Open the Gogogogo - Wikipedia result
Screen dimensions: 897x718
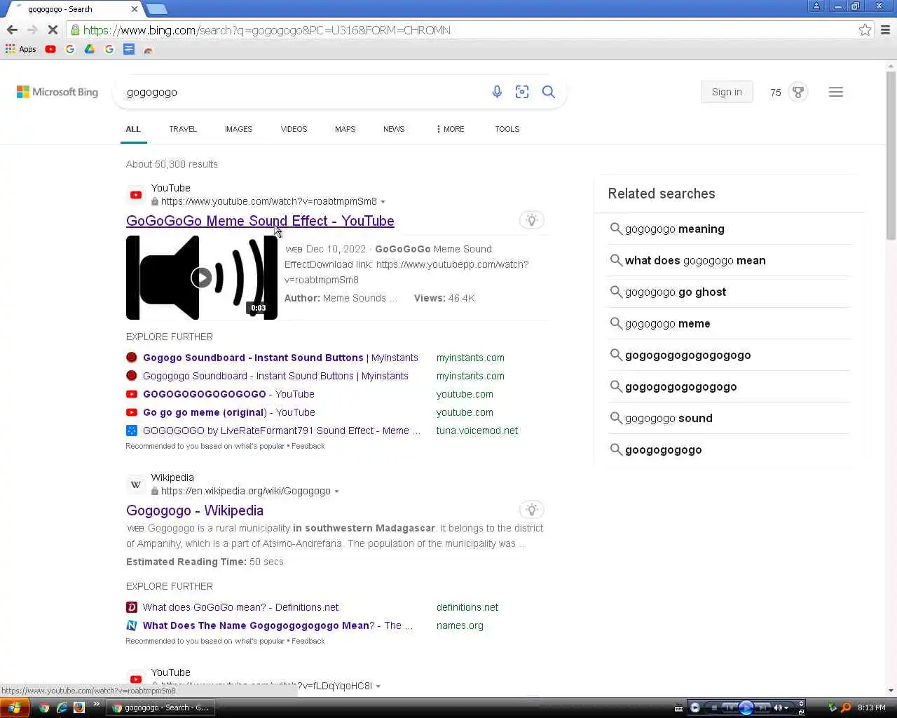coord(195,510)
